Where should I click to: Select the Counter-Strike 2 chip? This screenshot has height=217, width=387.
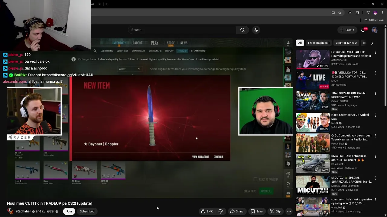(x=346, y=43)
